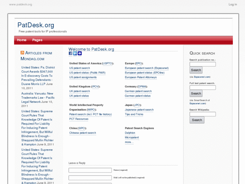Focus the Name (required) reply field
Viewport: 245px width, 184px height.
[90, 170]
